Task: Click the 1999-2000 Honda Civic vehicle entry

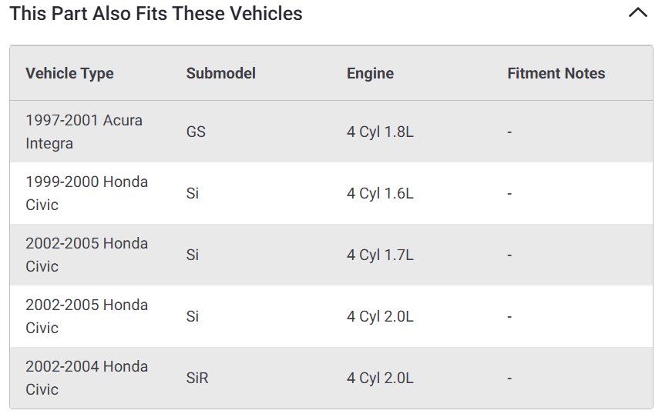Action: 86,193
